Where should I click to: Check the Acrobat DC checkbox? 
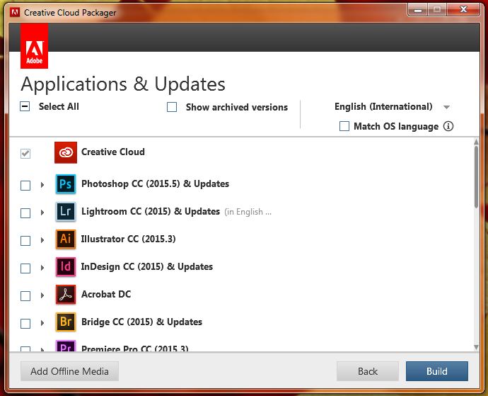(x=25, y=295)
